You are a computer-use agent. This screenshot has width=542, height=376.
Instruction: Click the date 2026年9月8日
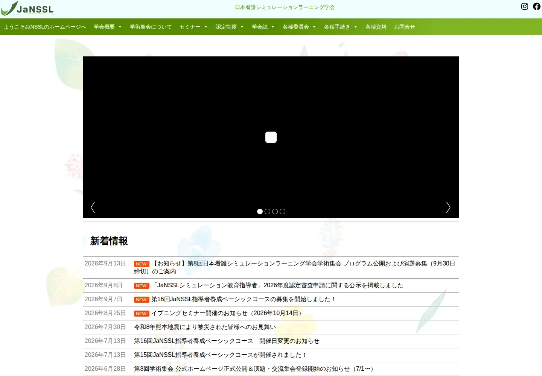(x=104, y=285)
